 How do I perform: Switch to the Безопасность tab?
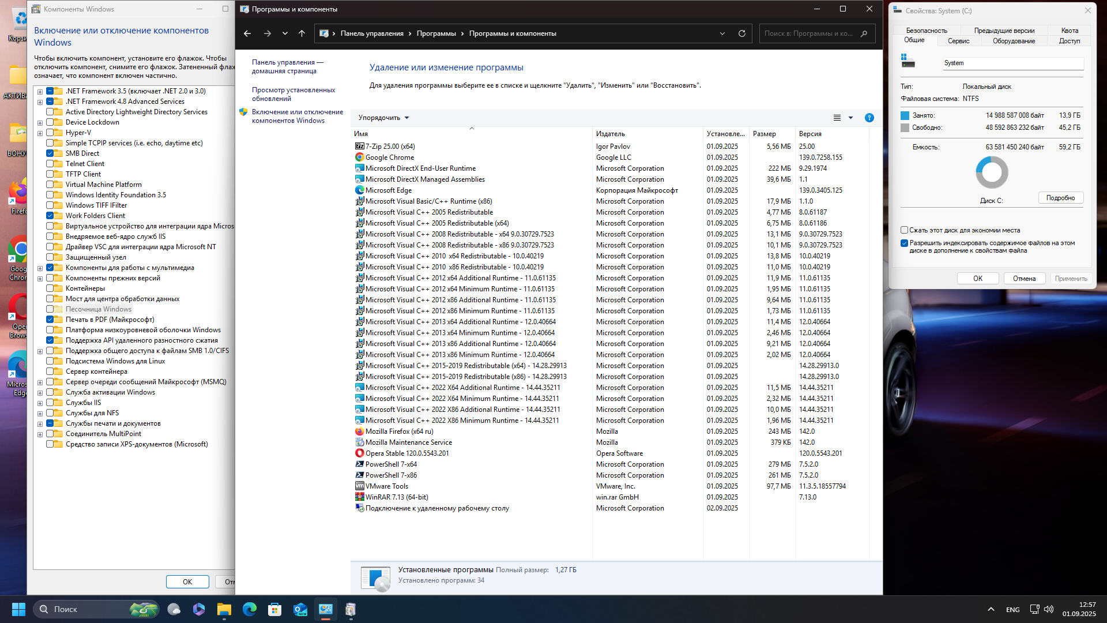927,31
